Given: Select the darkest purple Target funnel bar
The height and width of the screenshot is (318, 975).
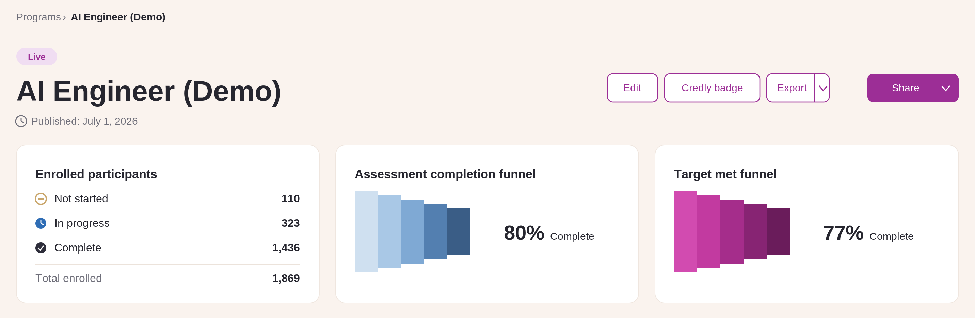Looking at the screenshot, I should (778, 231).
